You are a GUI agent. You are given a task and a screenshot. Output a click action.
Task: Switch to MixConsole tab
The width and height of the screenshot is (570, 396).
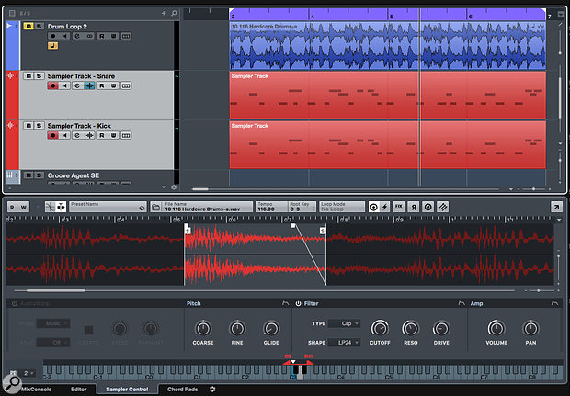click(x=37, y=389)
